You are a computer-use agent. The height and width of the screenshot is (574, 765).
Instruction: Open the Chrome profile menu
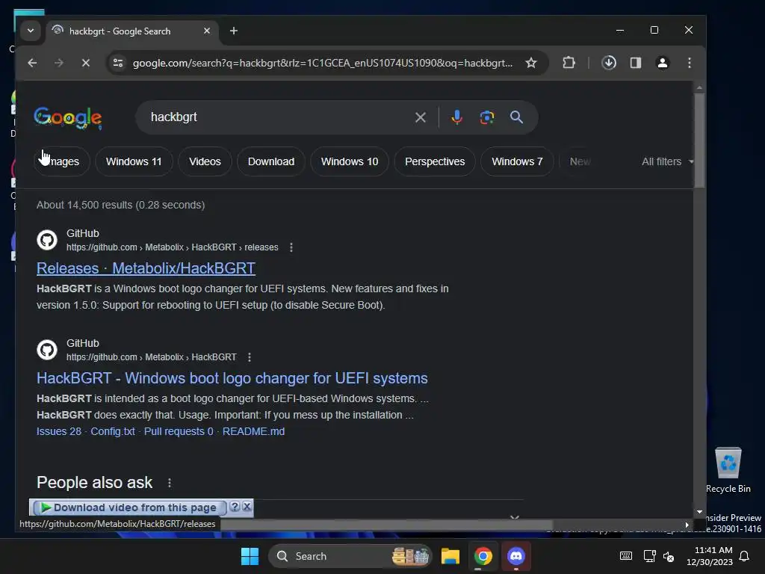pyautogui.click(x=663, y=63)
